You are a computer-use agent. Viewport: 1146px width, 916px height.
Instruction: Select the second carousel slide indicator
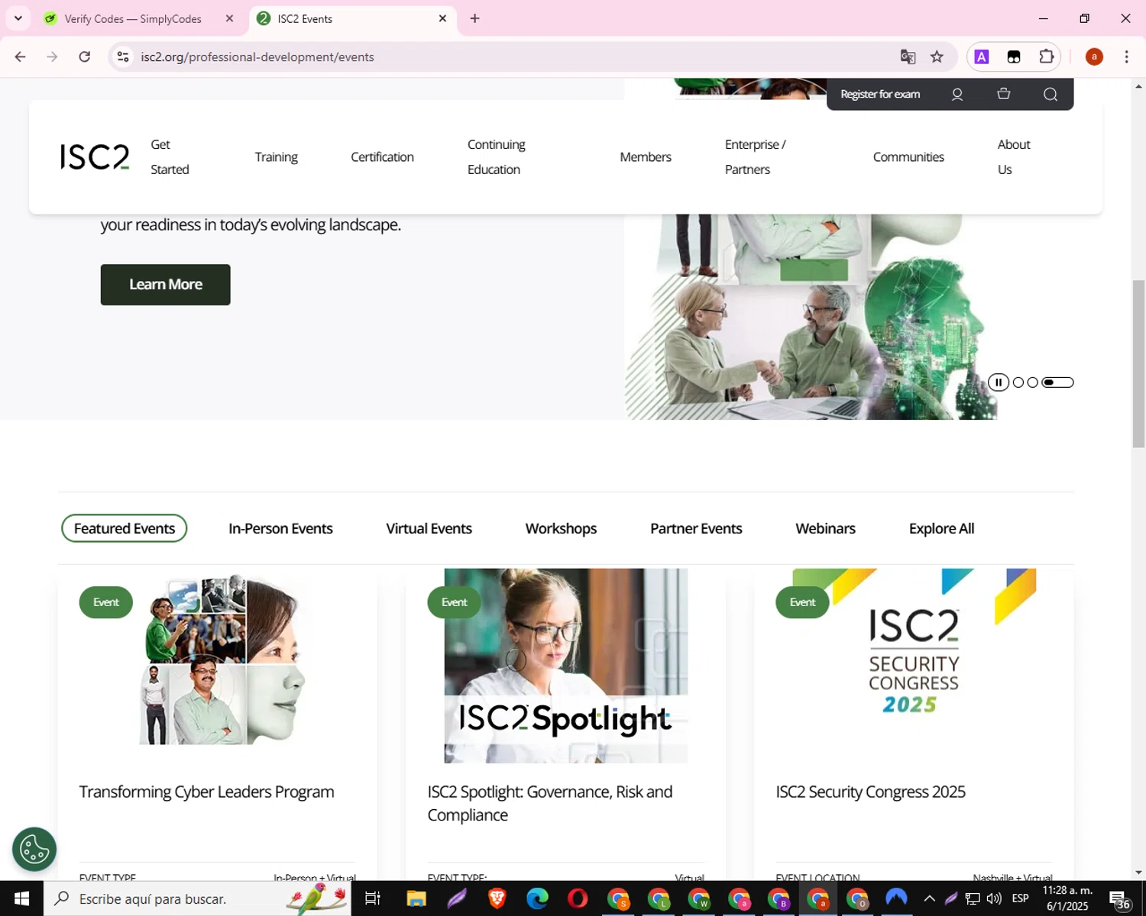pyautogui.click(x=1033, y=382)
